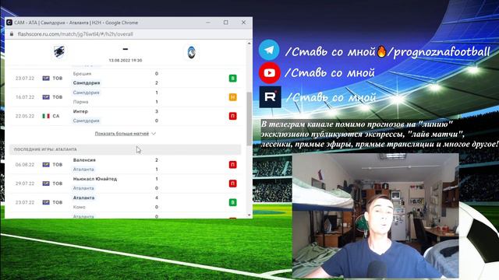Click green В badge for Брешия–Сампдория match
The image size is (499, 280).
point(232,78)
